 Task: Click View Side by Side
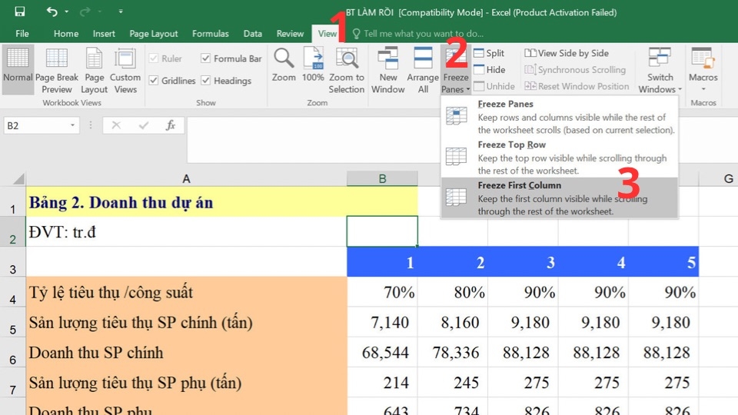pyautogui.click(x=567, y=53)
